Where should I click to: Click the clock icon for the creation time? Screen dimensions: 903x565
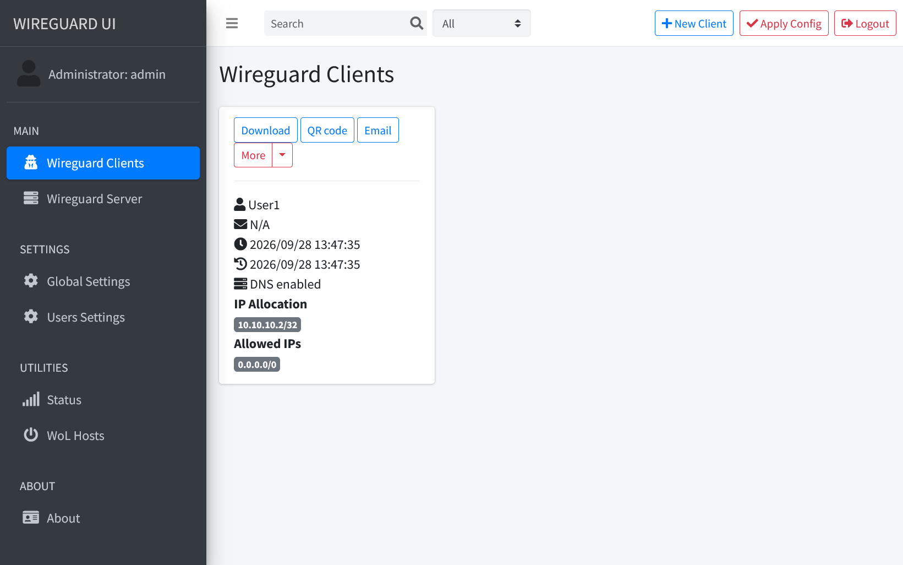[x=240, y=244]
